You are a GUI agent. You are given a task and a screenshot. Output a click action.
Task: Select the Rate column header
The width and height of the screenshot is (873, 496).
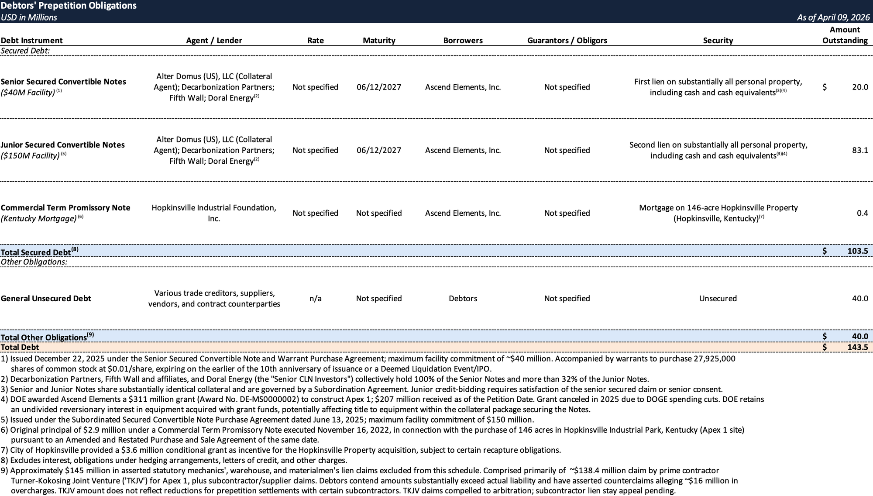pos(315,41)
